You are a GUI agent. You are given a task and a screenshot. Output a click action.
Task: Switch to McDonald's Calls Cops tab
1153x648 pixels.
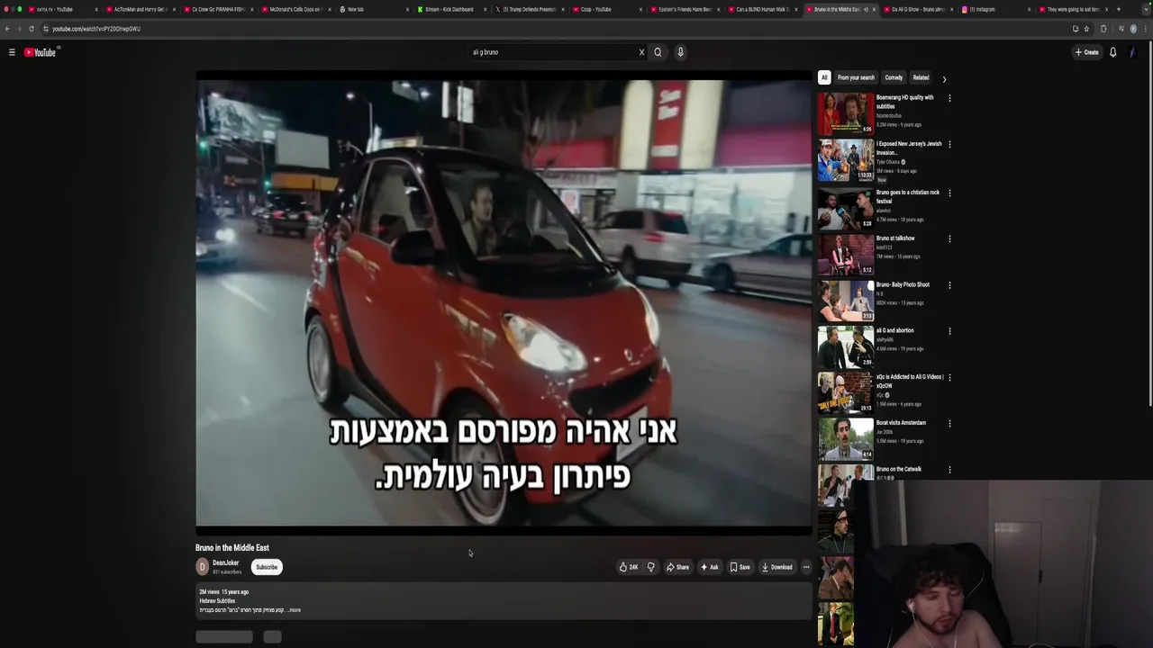[295, 9]
